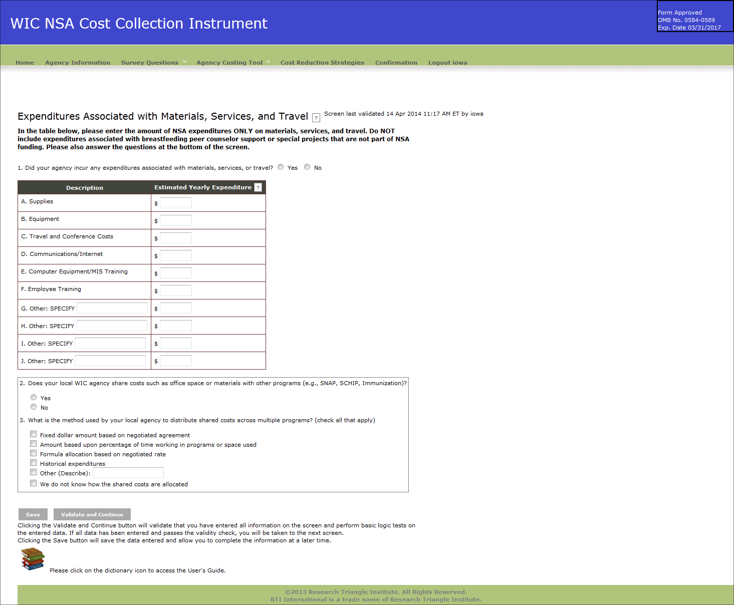Select Yes for agency incurred expenditures question
The height and width of the screenshot is (605, 734).
(x=281, y=167)
